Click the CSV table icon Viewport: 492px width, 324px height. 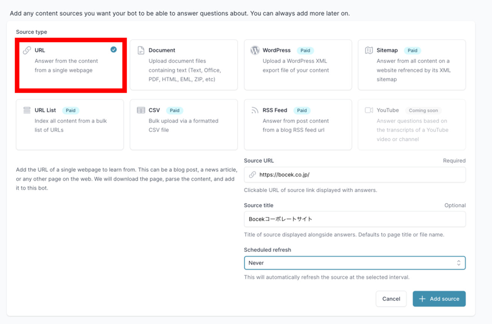point(141,110)
